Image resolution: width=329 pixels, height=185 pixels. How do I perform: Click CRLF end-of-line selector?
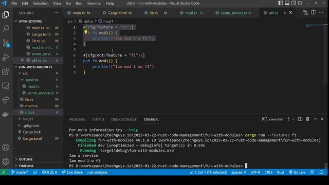click(268, 172)
